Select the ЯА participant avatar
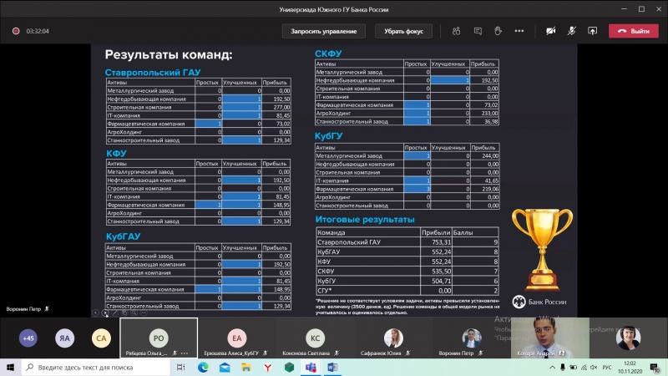This screenshot has width=668, height=376. point(65,338)
